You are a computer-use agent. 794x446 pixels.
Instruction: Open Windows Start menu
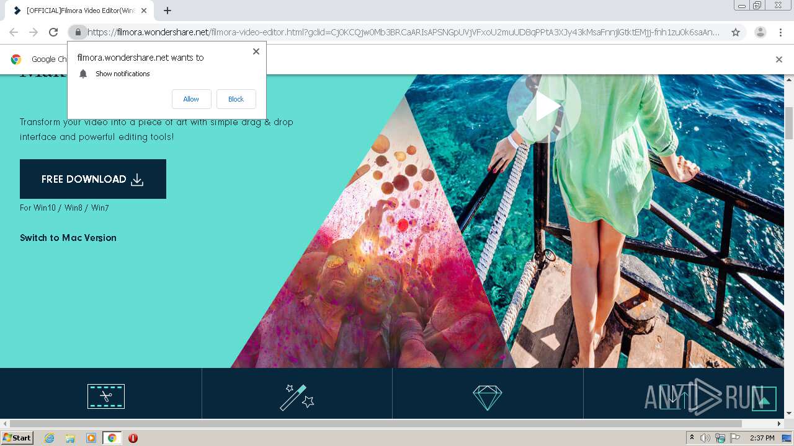click(17, 438)
